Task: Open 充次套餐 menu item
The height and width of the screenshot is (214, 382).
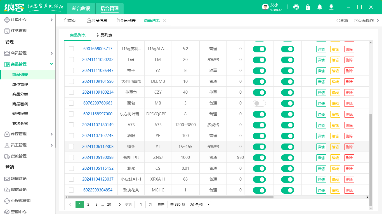Action: tap(20, 123)
